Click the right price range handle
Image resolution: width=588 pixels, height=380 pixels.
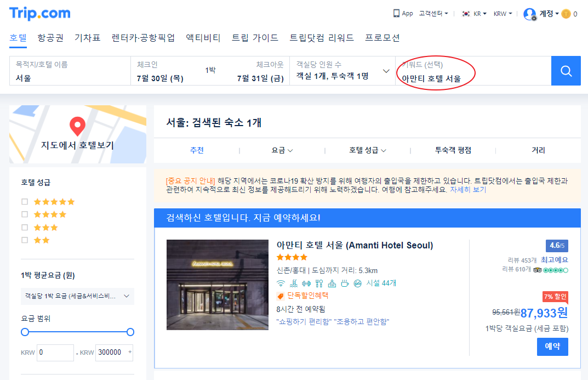click(130, 332)
